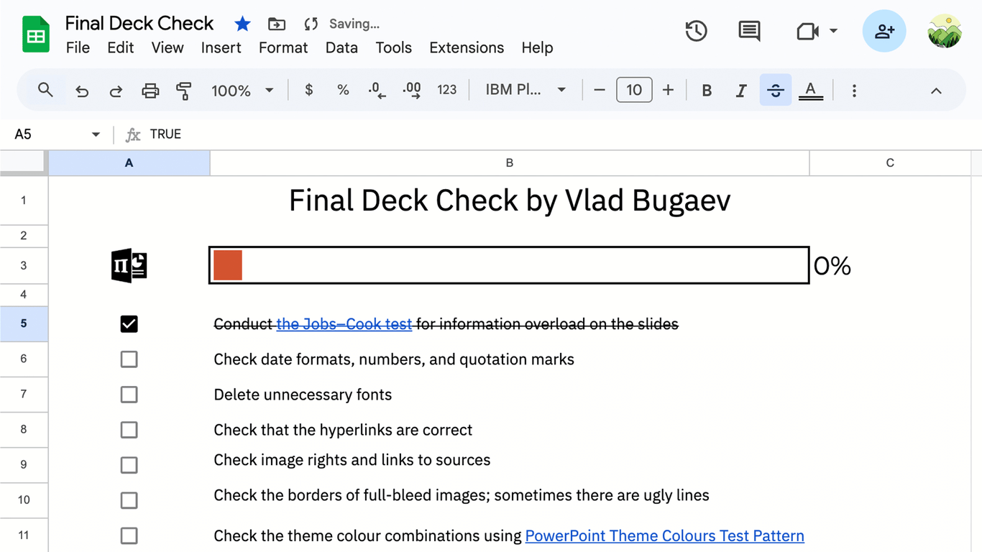Toggle italic formatting

pyautogui.click(x=741, y=91)
